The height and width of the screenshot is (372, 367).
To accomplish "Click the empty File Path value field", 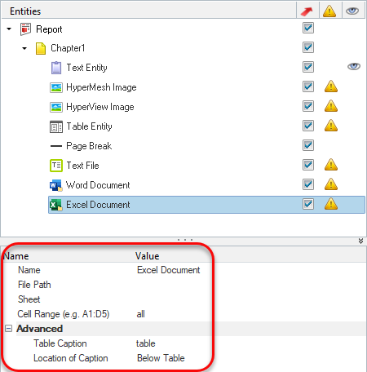I will (250, 285).
